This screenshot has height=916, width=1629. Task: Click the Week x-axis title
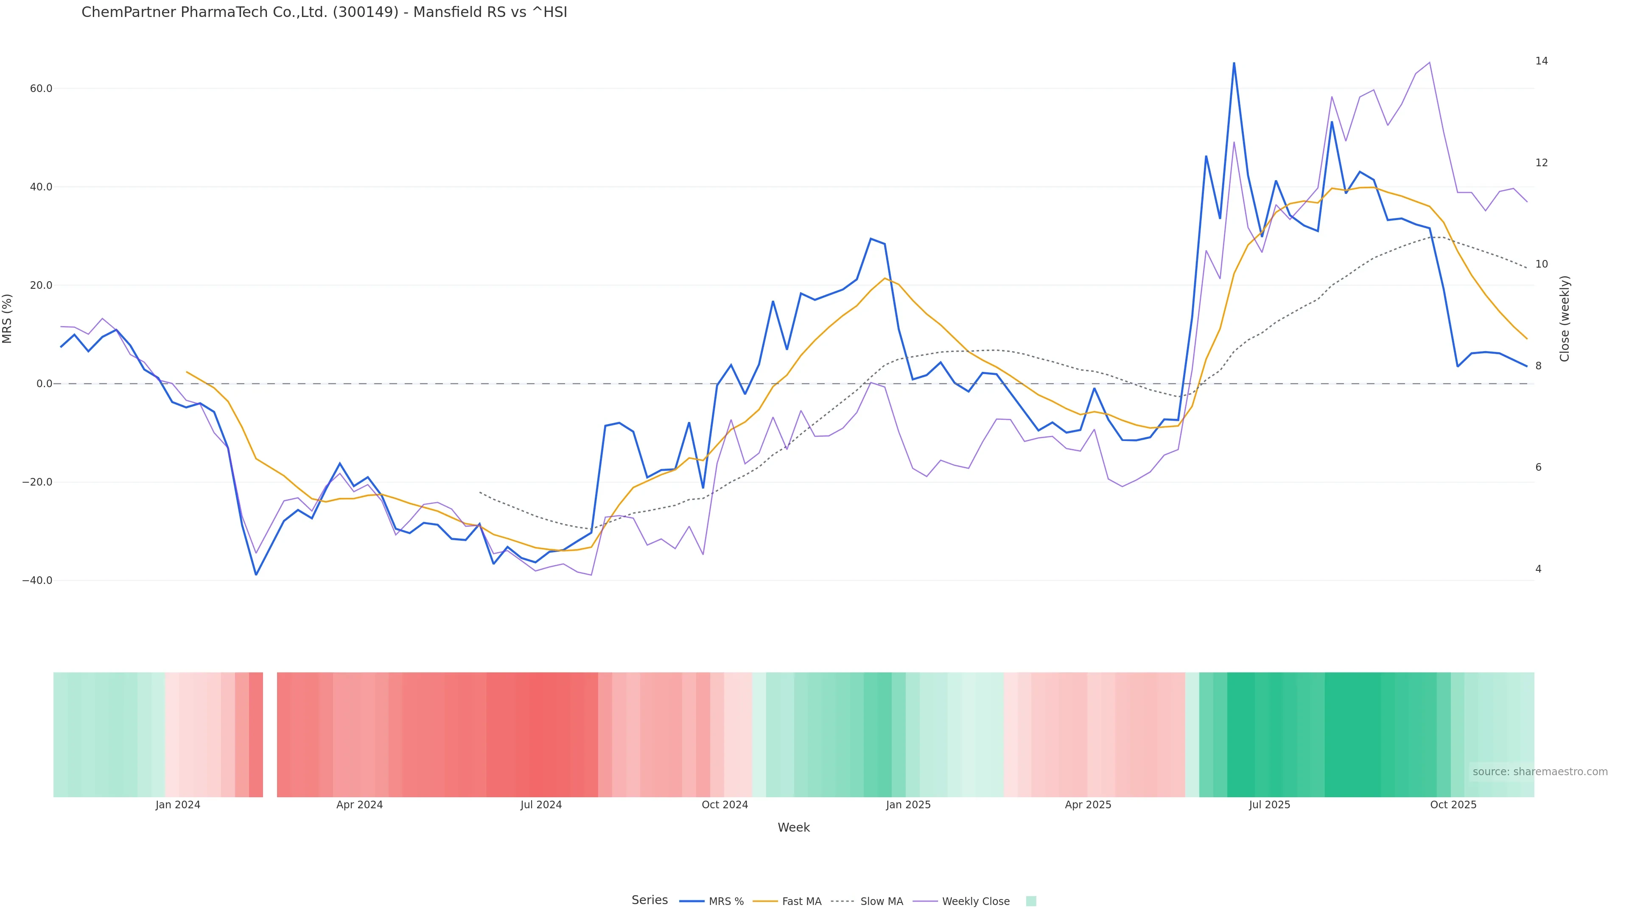point(794,827)
